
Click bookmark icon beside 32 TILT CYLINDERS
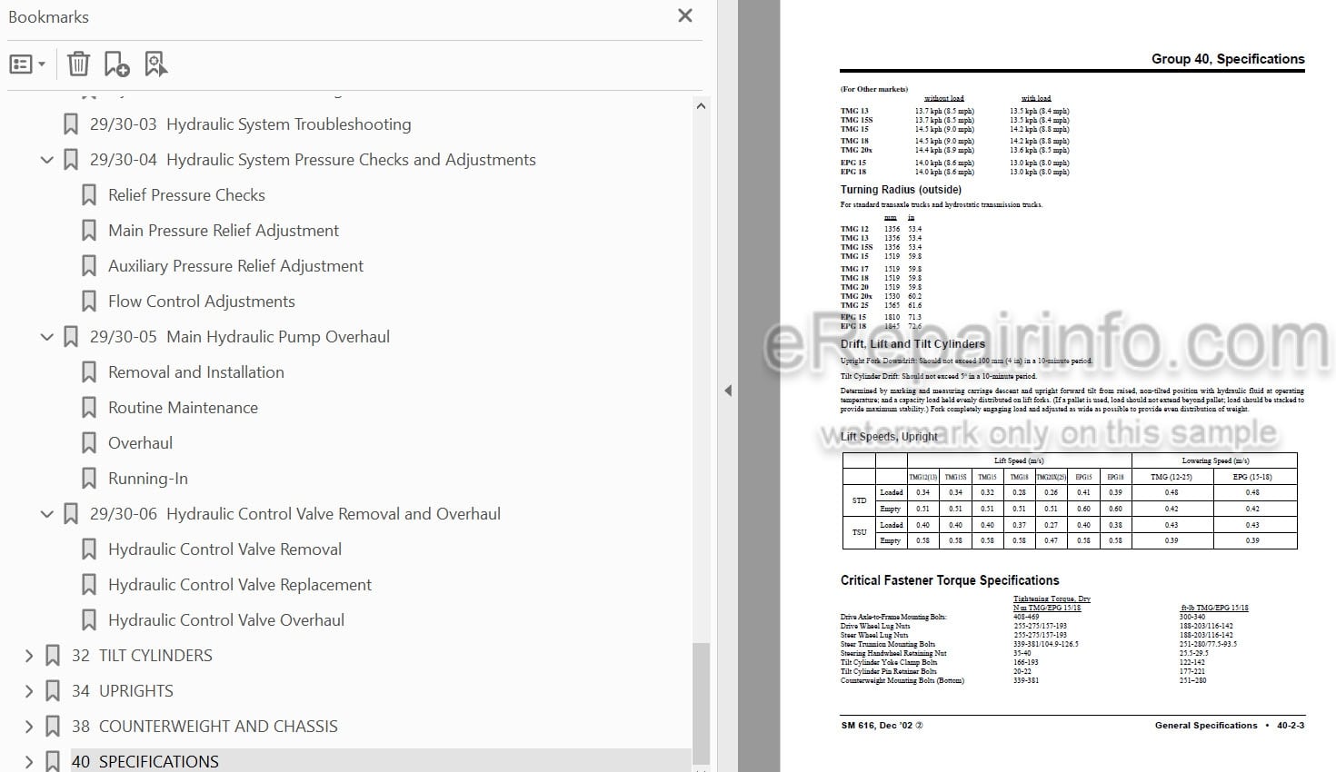tap(53, 656)
